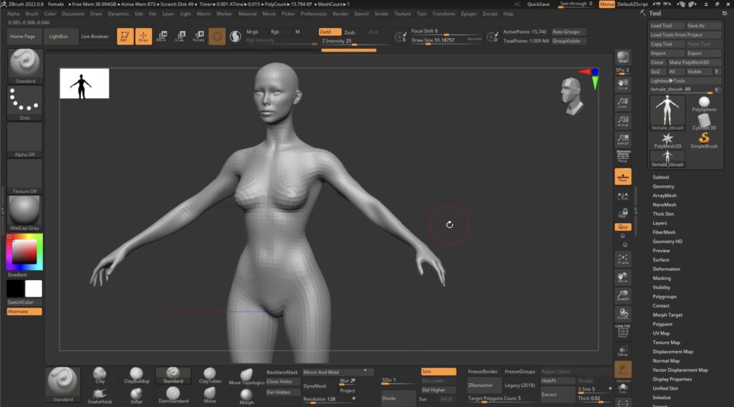Toggle the Floor grid button
734x407 pixels.
[623, 177]
